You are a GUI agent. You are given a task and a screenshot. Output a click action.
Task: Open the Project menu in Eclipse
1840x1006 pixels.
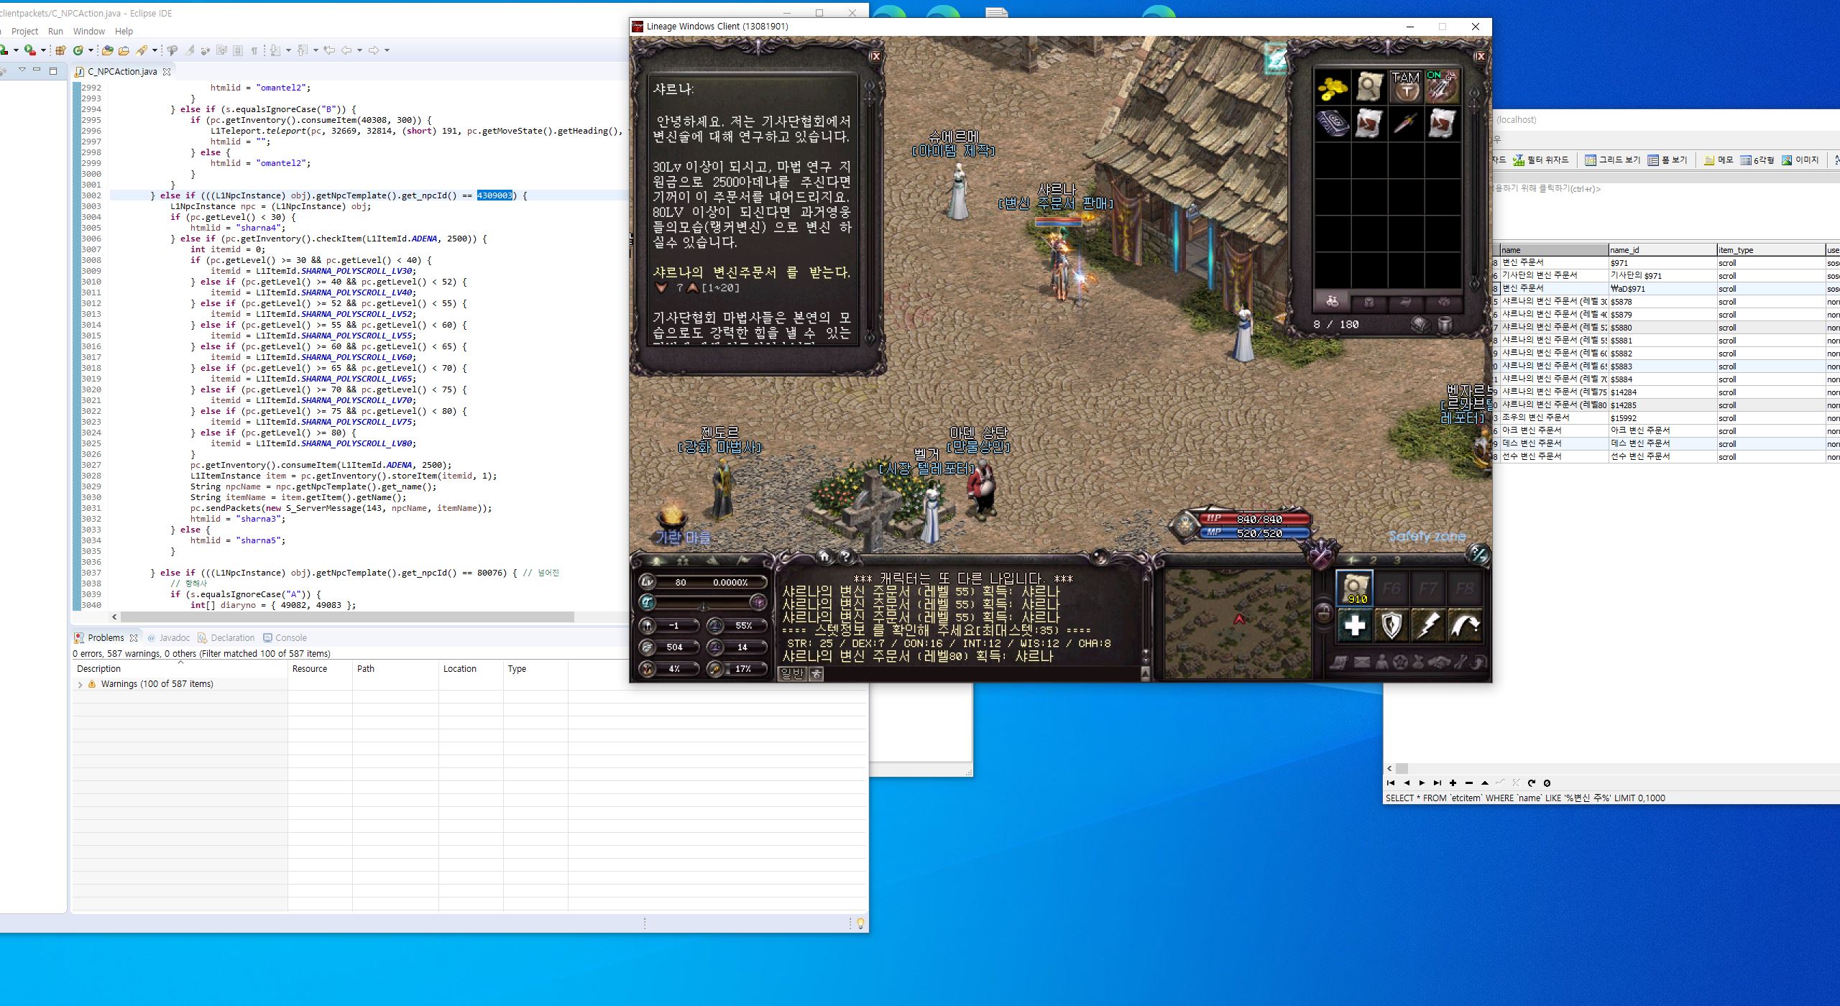24,31
